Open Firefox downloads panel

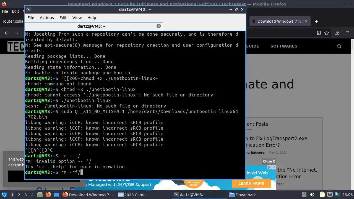click(337, 33)
